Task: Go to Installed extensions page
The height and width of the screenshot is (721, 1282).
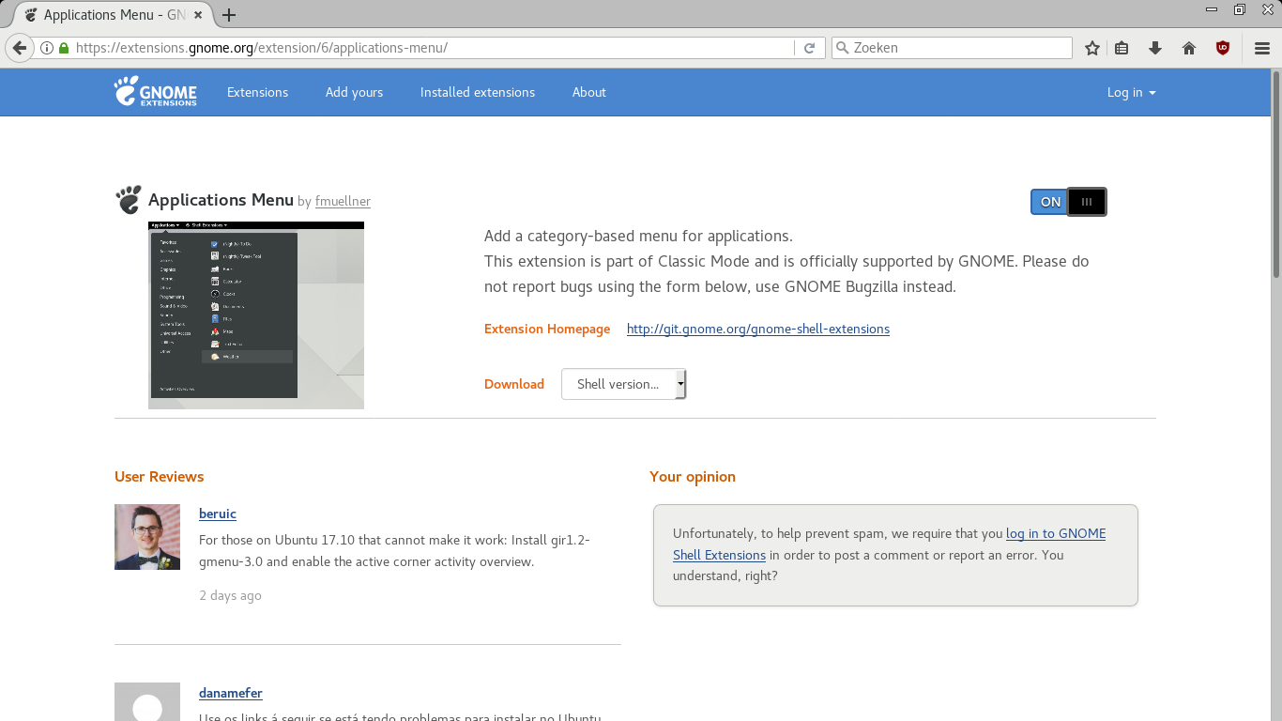Action: (x=478, y=92)
